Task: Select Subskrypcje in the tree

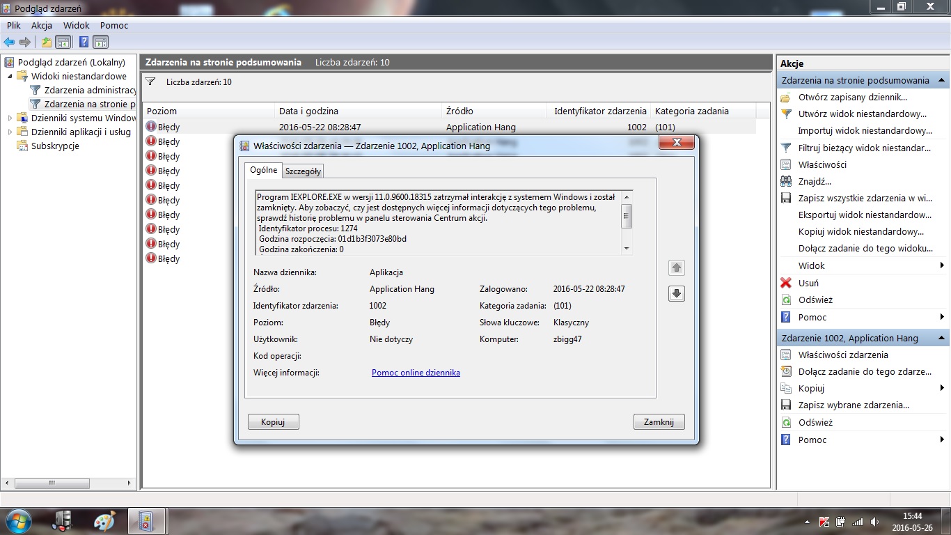Action: 55,146
